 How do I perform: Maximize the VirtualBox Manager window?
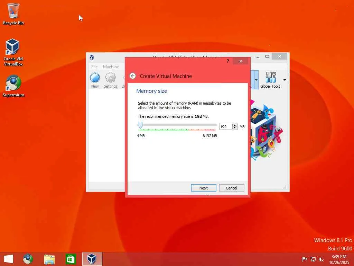267,56
